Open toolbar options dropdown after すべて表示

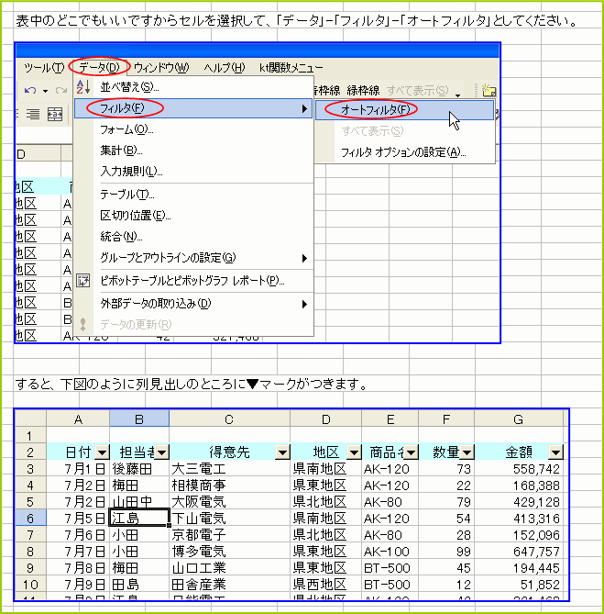coord(457,95)
